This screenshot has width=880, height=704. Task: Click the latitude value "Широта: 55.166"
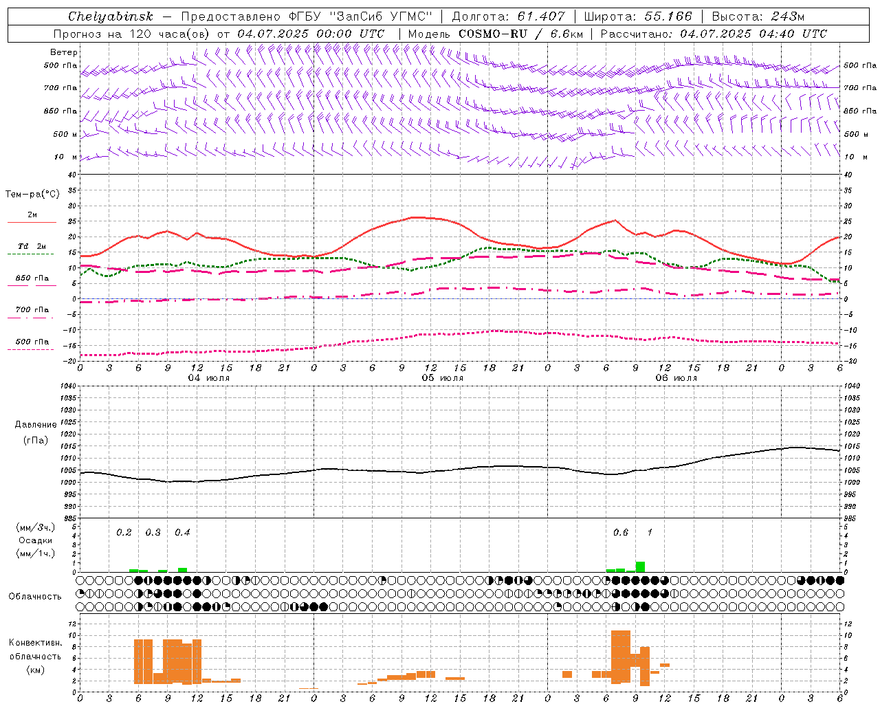[x=638, y=16]
